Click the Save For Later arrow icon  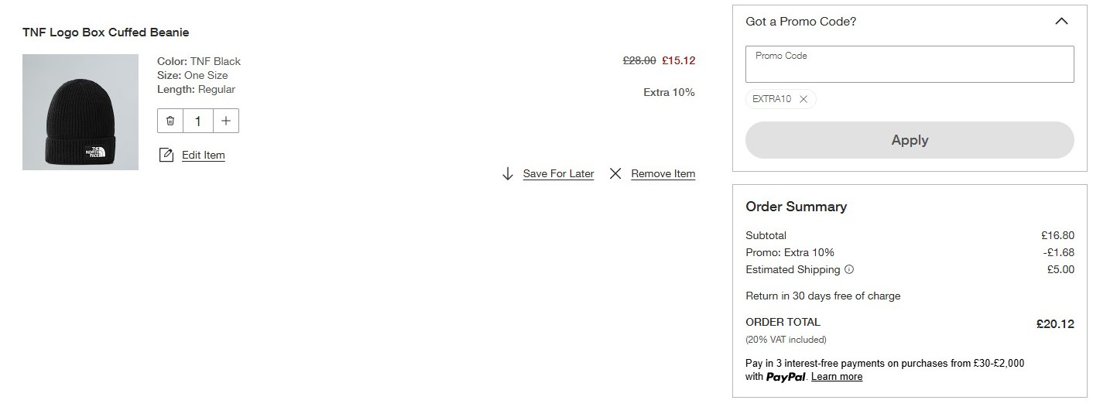click(508, 173)
